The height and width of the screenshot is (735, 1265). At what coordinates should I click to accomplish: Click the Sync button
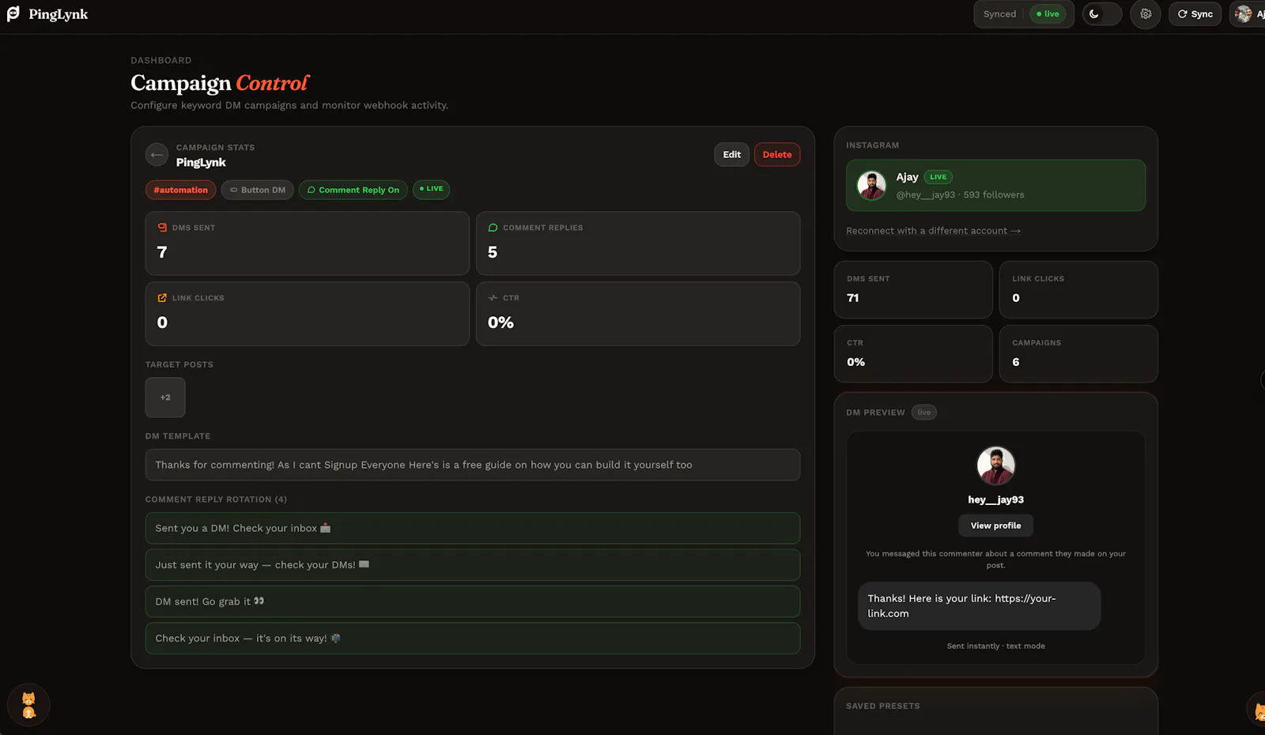pos(1195,14)
